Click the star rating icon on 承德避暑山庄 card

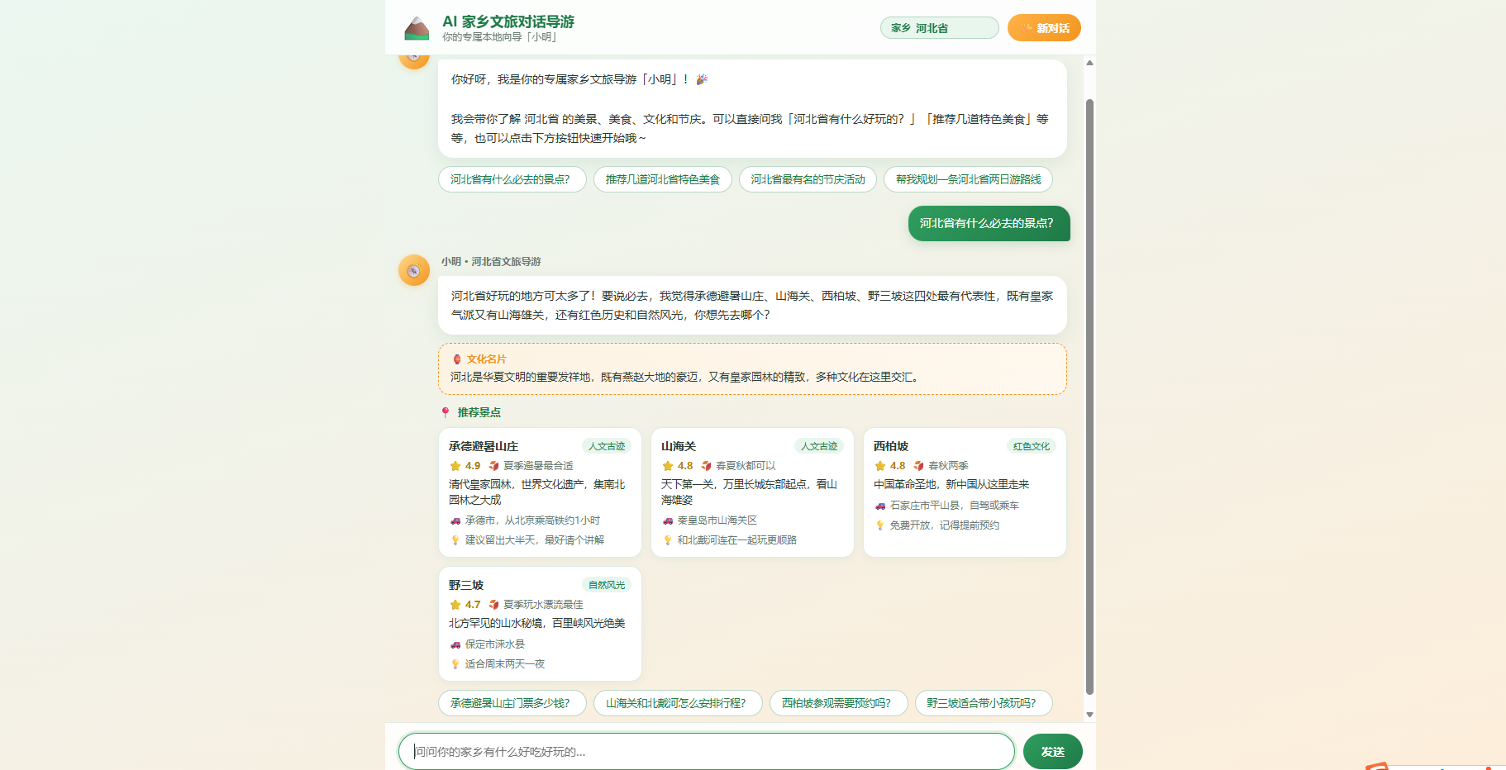tap(455, 466)
